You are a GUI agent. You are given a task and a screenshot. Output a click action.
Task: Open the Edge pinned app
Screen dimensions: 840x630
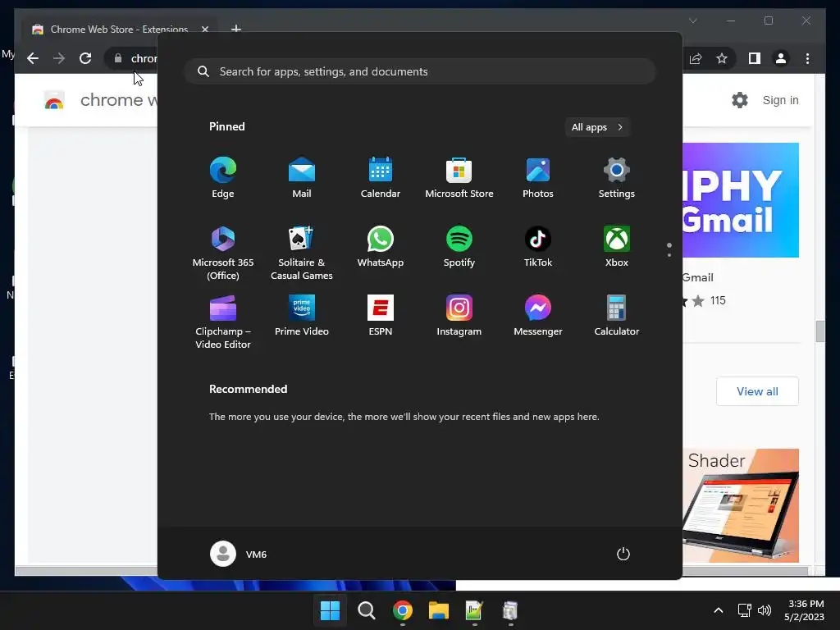tap(223, 178)
